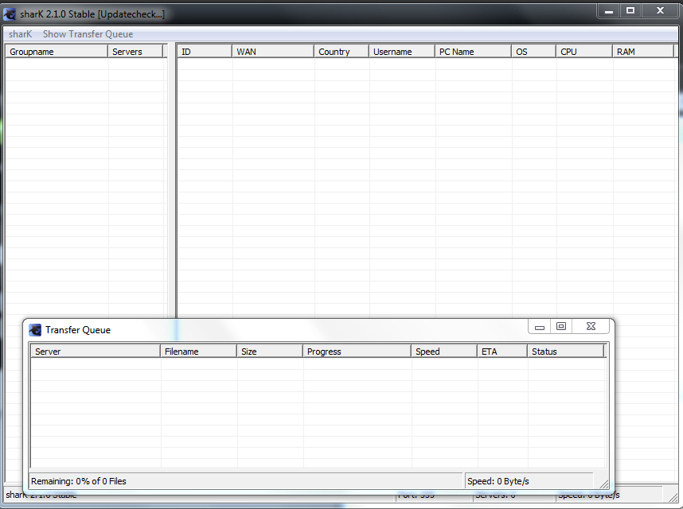
Task: Click 'sharK 2.1.0 Stable [Updatecheck...]' title text
Action: 92,14
